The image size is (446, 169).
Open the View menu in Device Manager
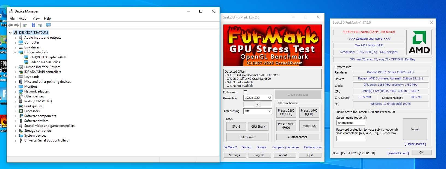tap(36, 19)
